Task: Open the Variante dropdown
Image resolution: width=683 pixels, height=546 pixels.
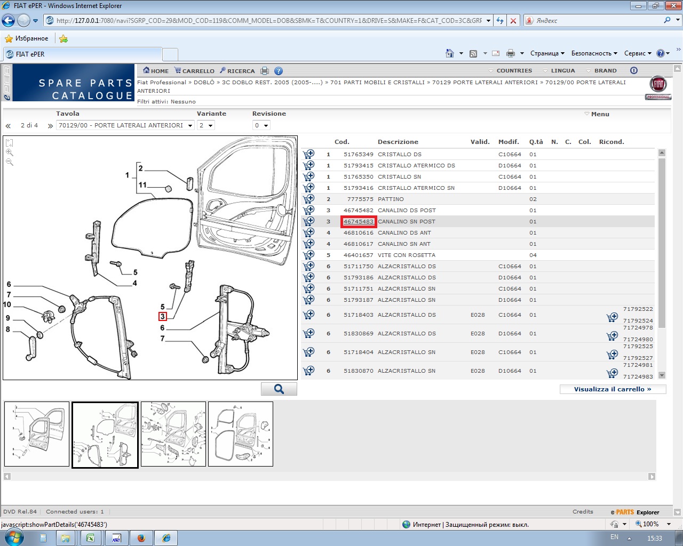Action: [x=206, y=125]
